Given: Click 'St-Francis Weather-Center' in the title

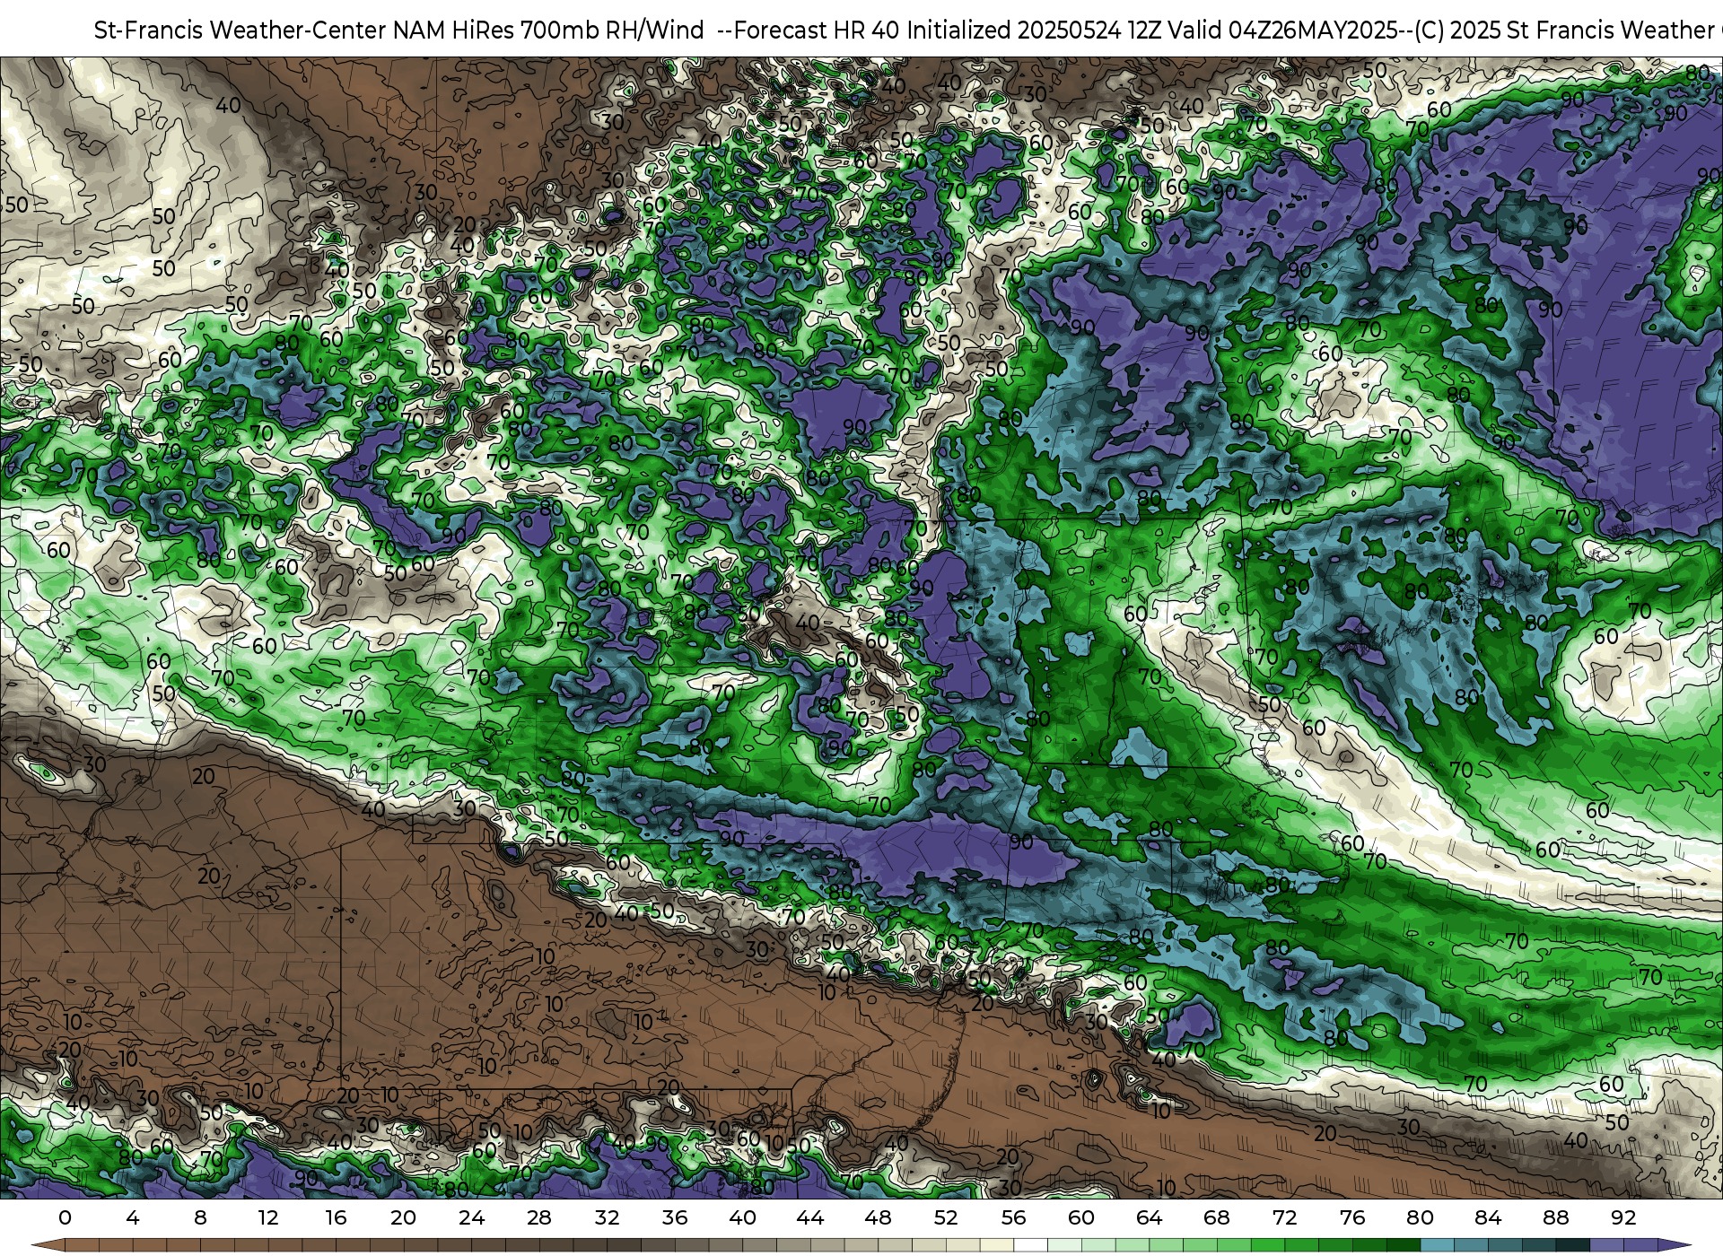Looking at the screenshot, I should (240, 31).
